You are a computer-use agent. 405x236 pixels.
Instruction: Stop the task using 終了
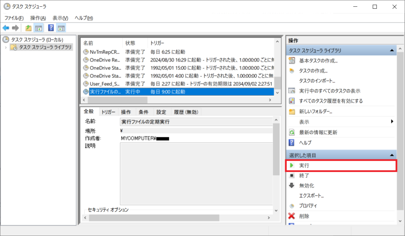304,176
